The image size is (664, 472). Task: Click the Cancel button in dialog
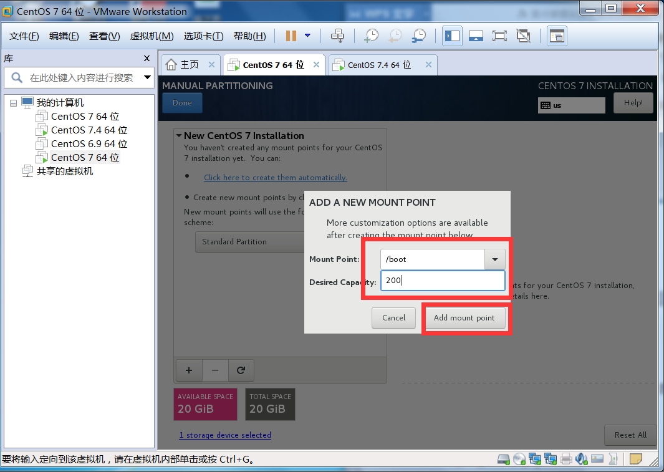[393, 318]
